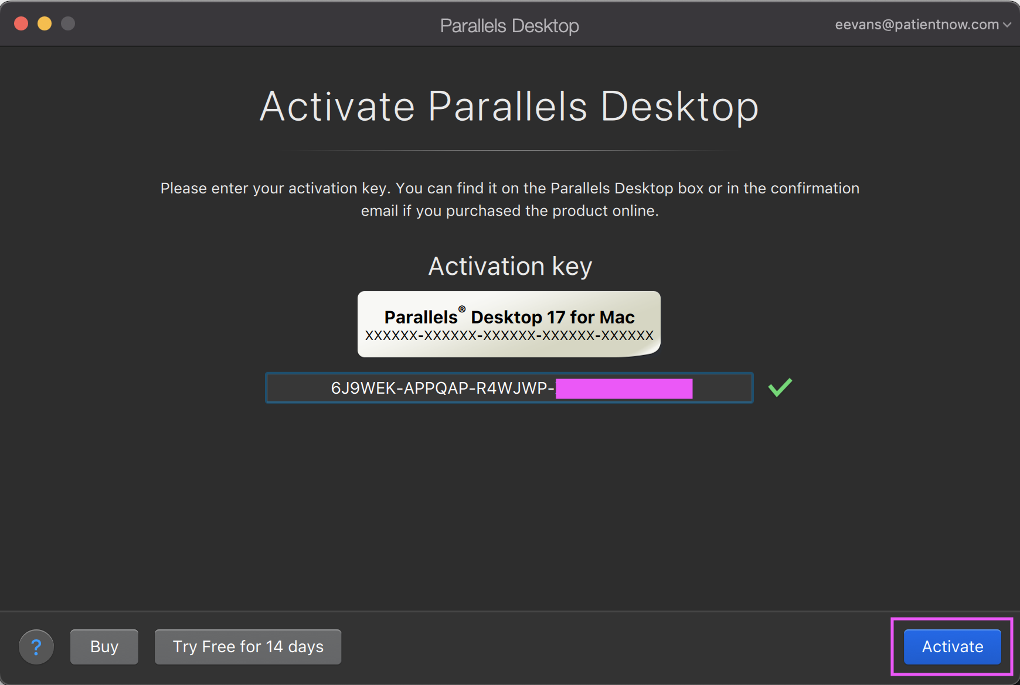Click the red traffic light button
The height and width of the screenshot is (685, 1020).
(x=21, y=23)
